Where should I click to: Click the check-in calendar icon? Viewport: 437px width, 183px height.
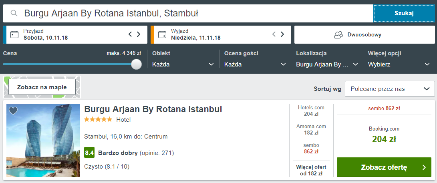coord(14,34)
